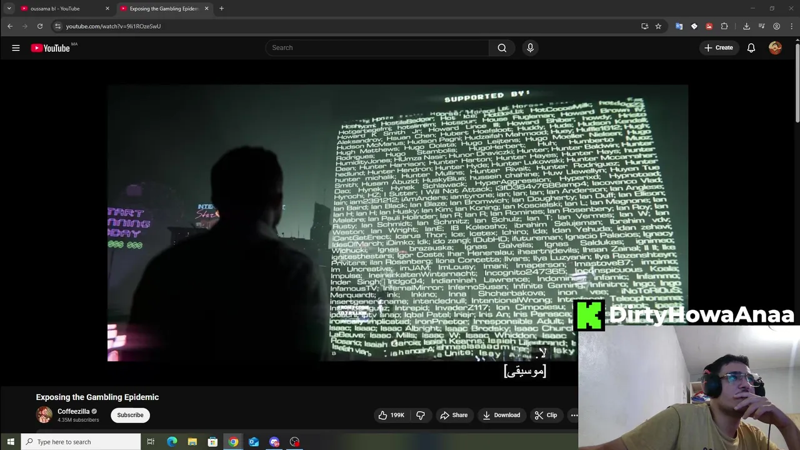800x450 pixels.
Task: Go back in browser history
Action: coord(10,26)
